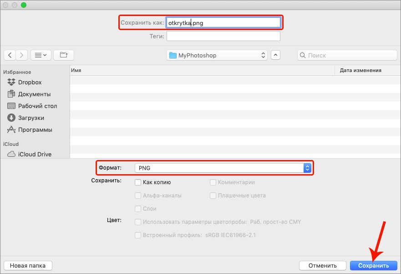This screenshot has width=401, height=274.
Task: Toggle the Альфа-каналы checkbox
Action: (138, 196)
